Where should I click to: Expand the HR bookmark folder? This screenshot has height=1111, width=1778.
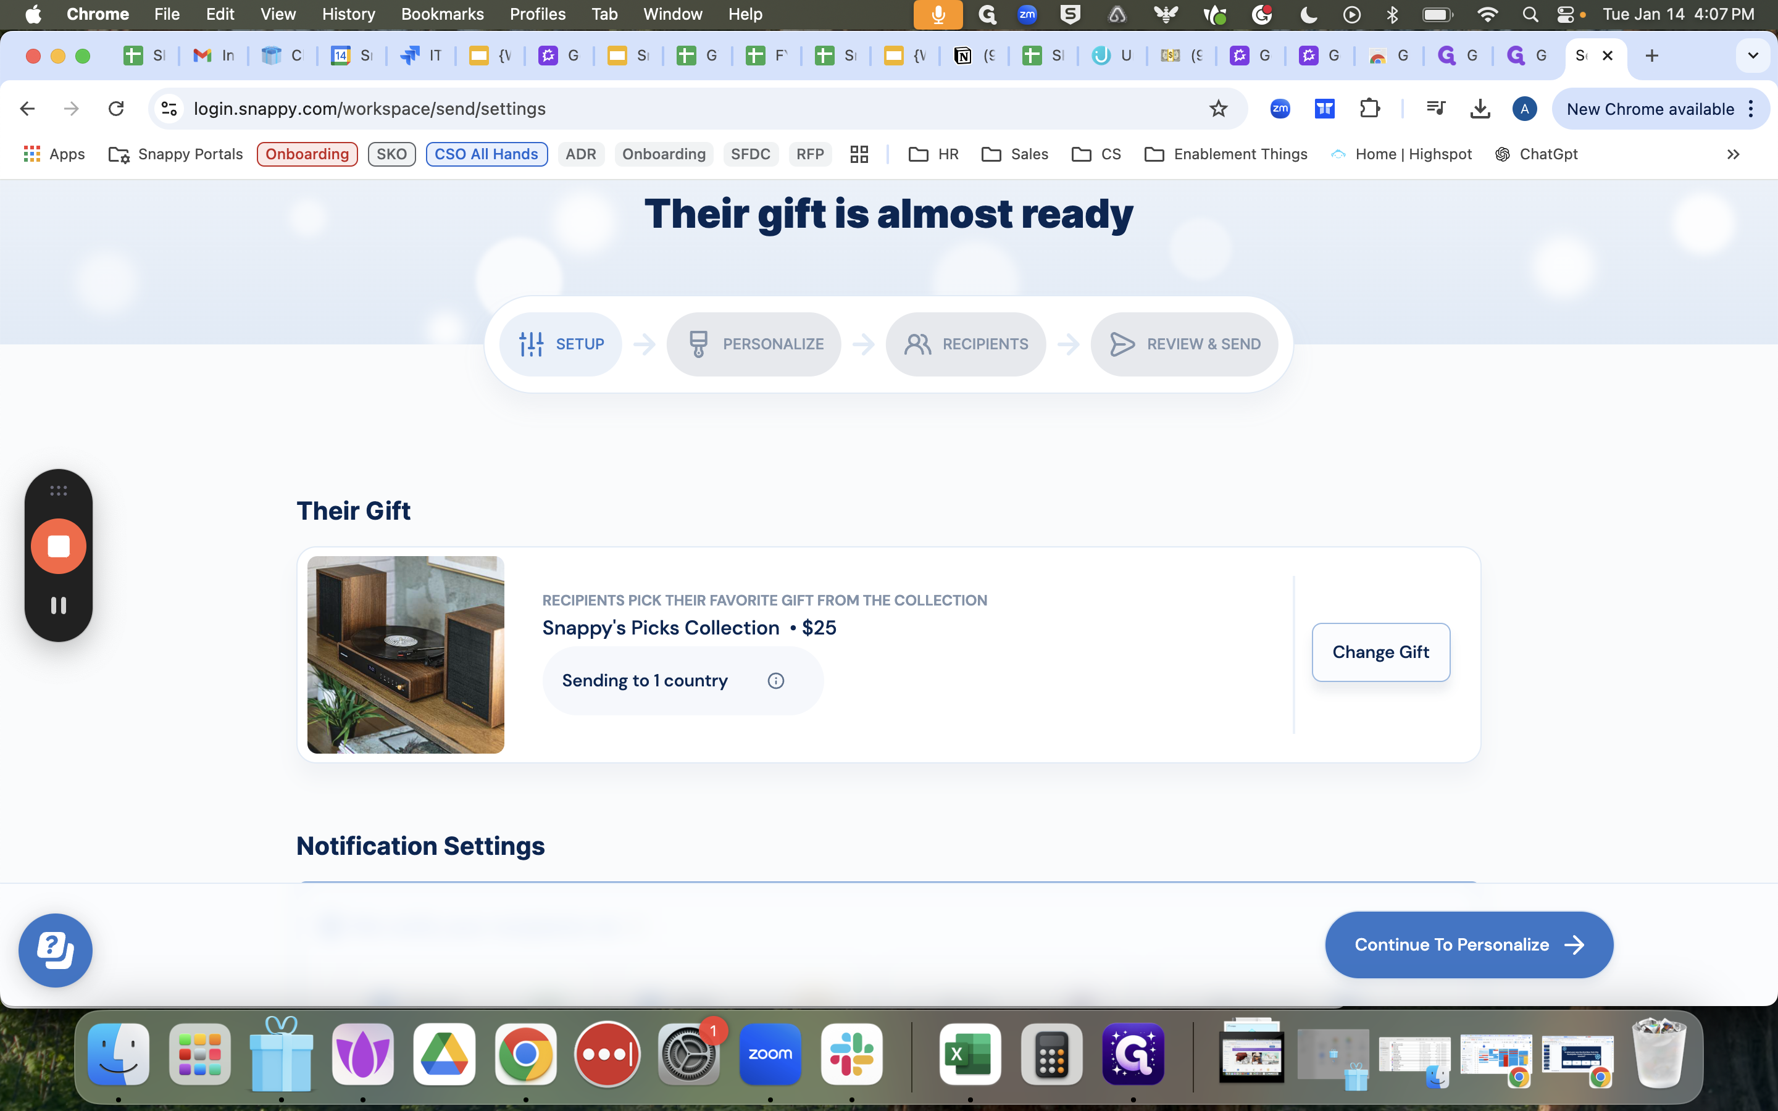pyautogui.click(x=934, y=154)
